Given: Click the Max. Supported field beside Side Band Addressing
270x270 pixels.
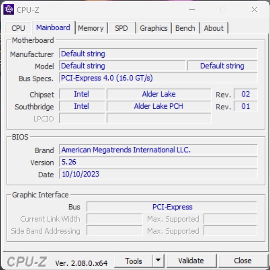Looking at the screenshot, I should pyautogui.click(x=230, y=230).
